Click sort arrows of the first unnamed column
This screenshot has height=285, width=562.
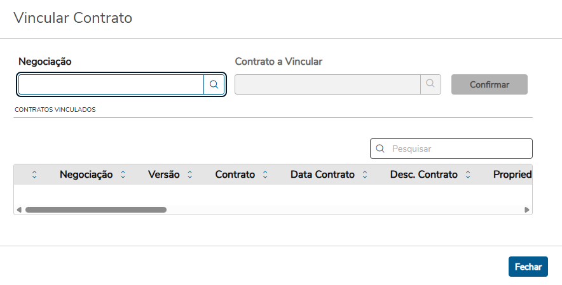(34, 175)
